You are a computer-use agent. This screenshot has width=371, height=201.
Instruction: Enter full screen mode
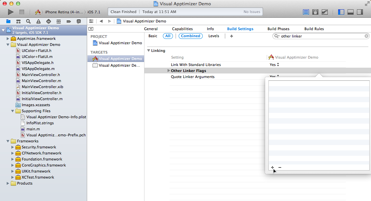coord(367,4)
